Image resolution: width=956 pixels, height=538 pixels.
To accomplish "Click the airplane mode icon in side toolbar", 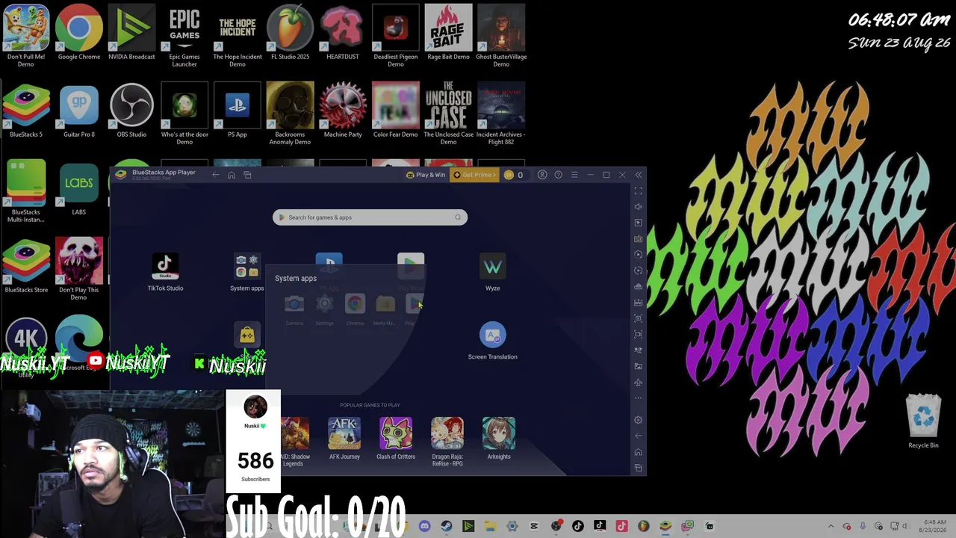I will coord(638,383).
